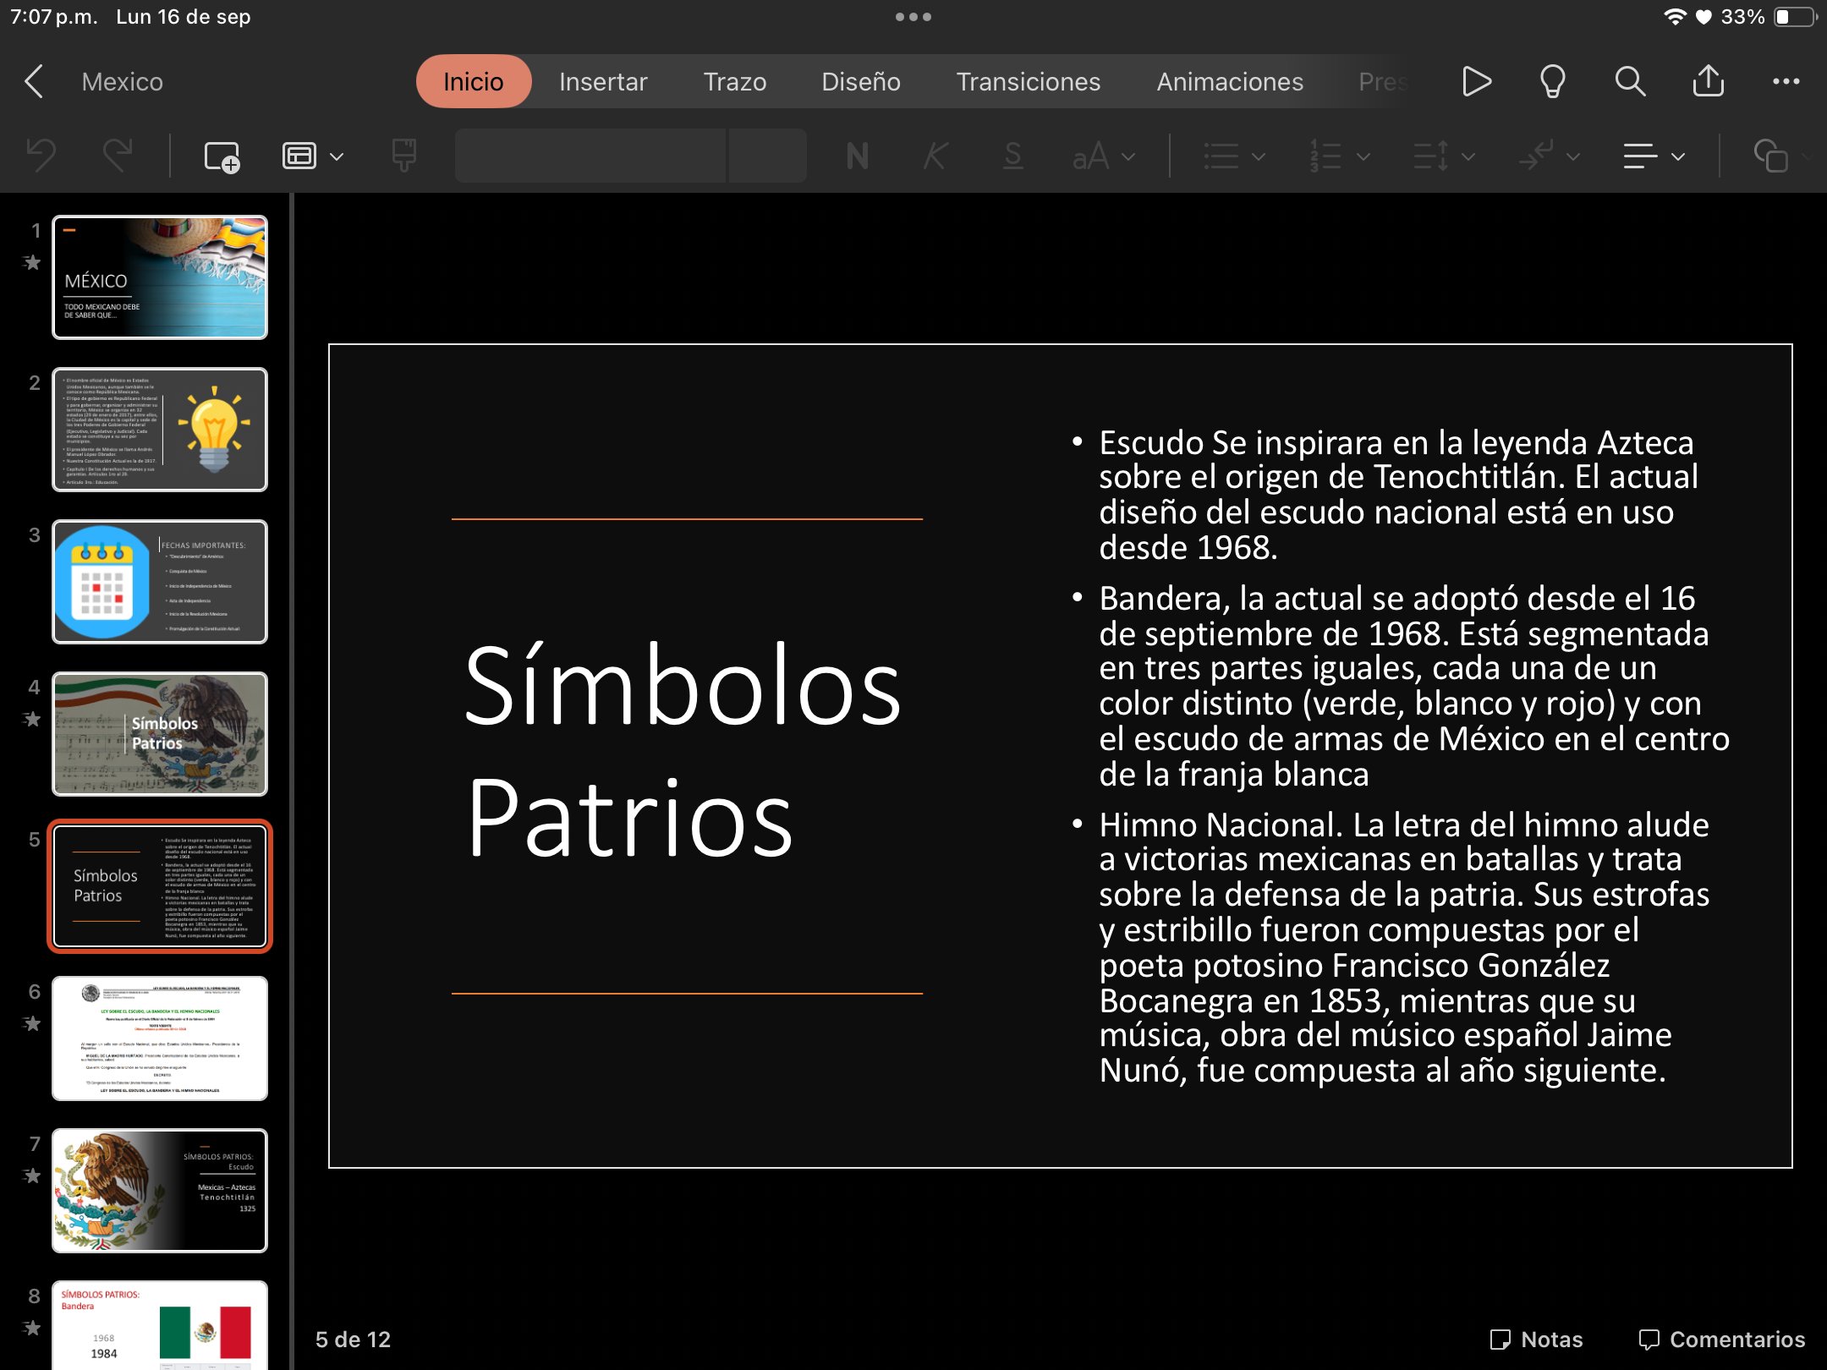
Task: Switch to the Transiciones tab
Action: [x=1029, y=82]
